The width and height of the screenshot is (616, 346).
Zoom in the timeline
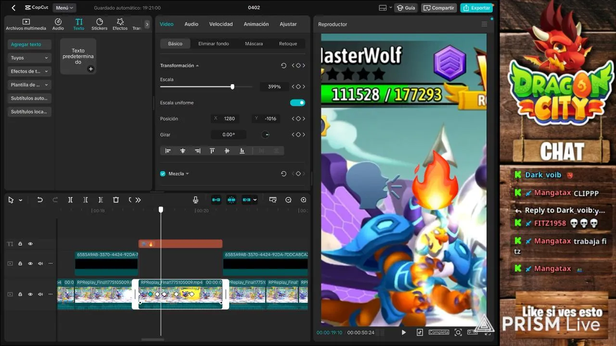pyautogui.click(x=303, y=200)
